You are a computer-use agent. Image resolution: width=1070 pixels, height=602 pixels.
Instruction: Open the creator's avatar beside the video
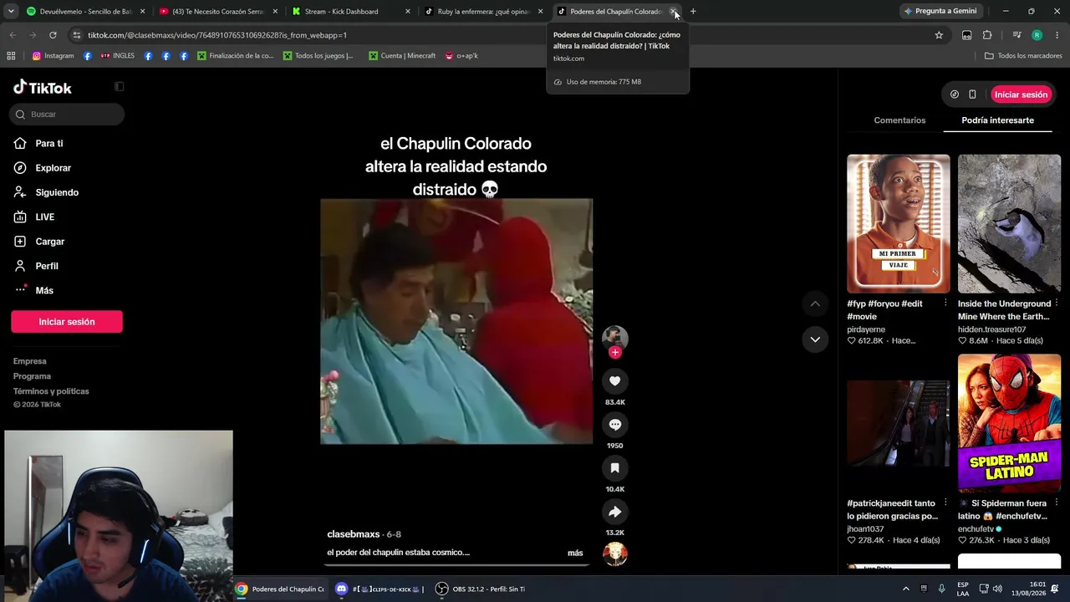(615, 337)
